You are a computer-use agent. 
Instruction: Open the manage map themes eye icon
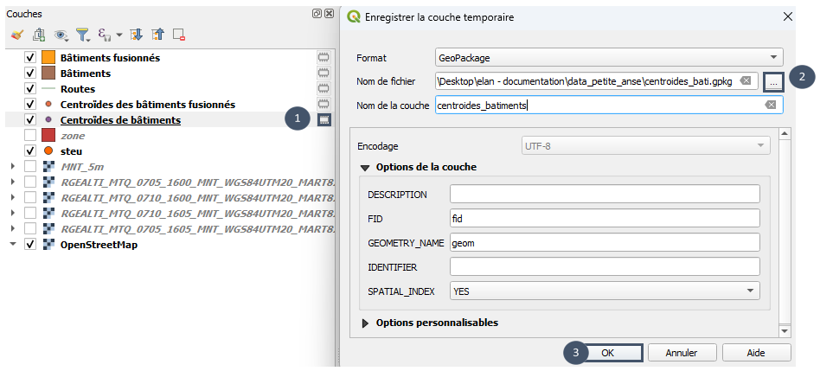(61, 35)
